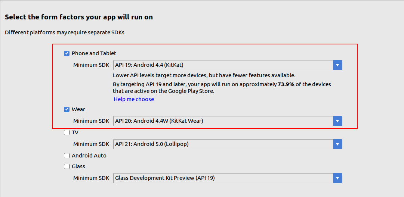The image size is (404, 197).
Task: Click the blue arrow on the Glass Development Kit dropdown
Action: click(337, 178)
